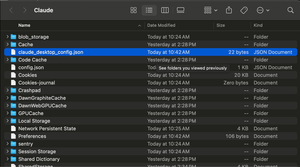This screenshot has height=167, width=300.
Task: Click the 'Zero bytes' size cell
Action: click(236, 83)
